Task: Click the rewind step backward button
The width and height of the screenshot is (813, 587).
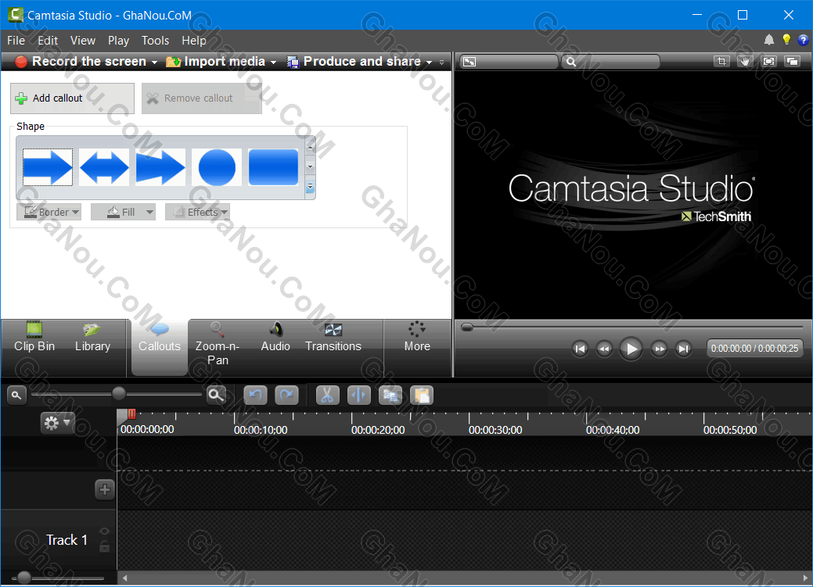Action: coord(604,349)
